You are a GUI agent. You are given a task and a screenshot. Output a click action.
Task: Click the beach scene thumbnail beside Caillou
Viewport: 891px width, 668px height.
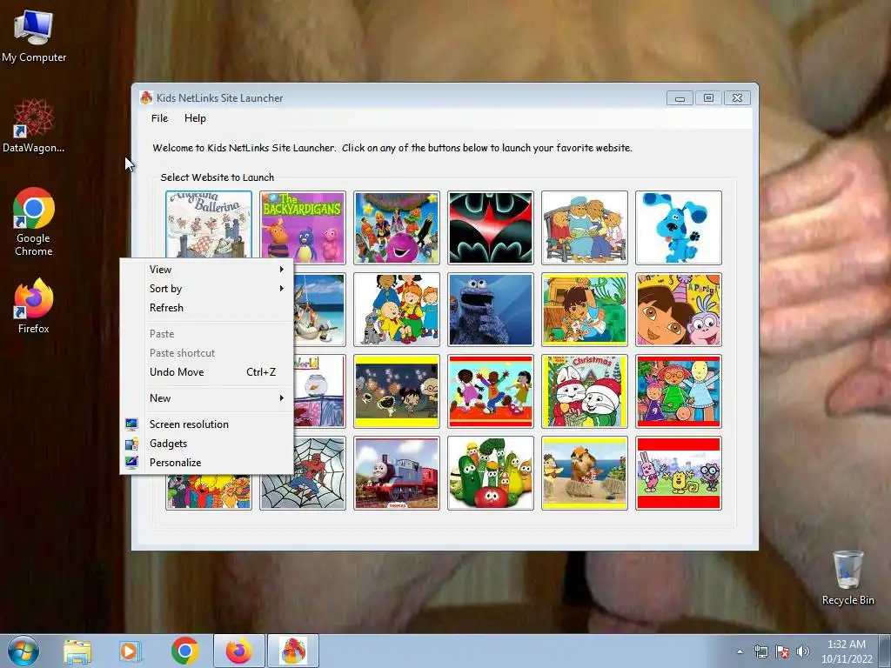[x=319, y=310]
